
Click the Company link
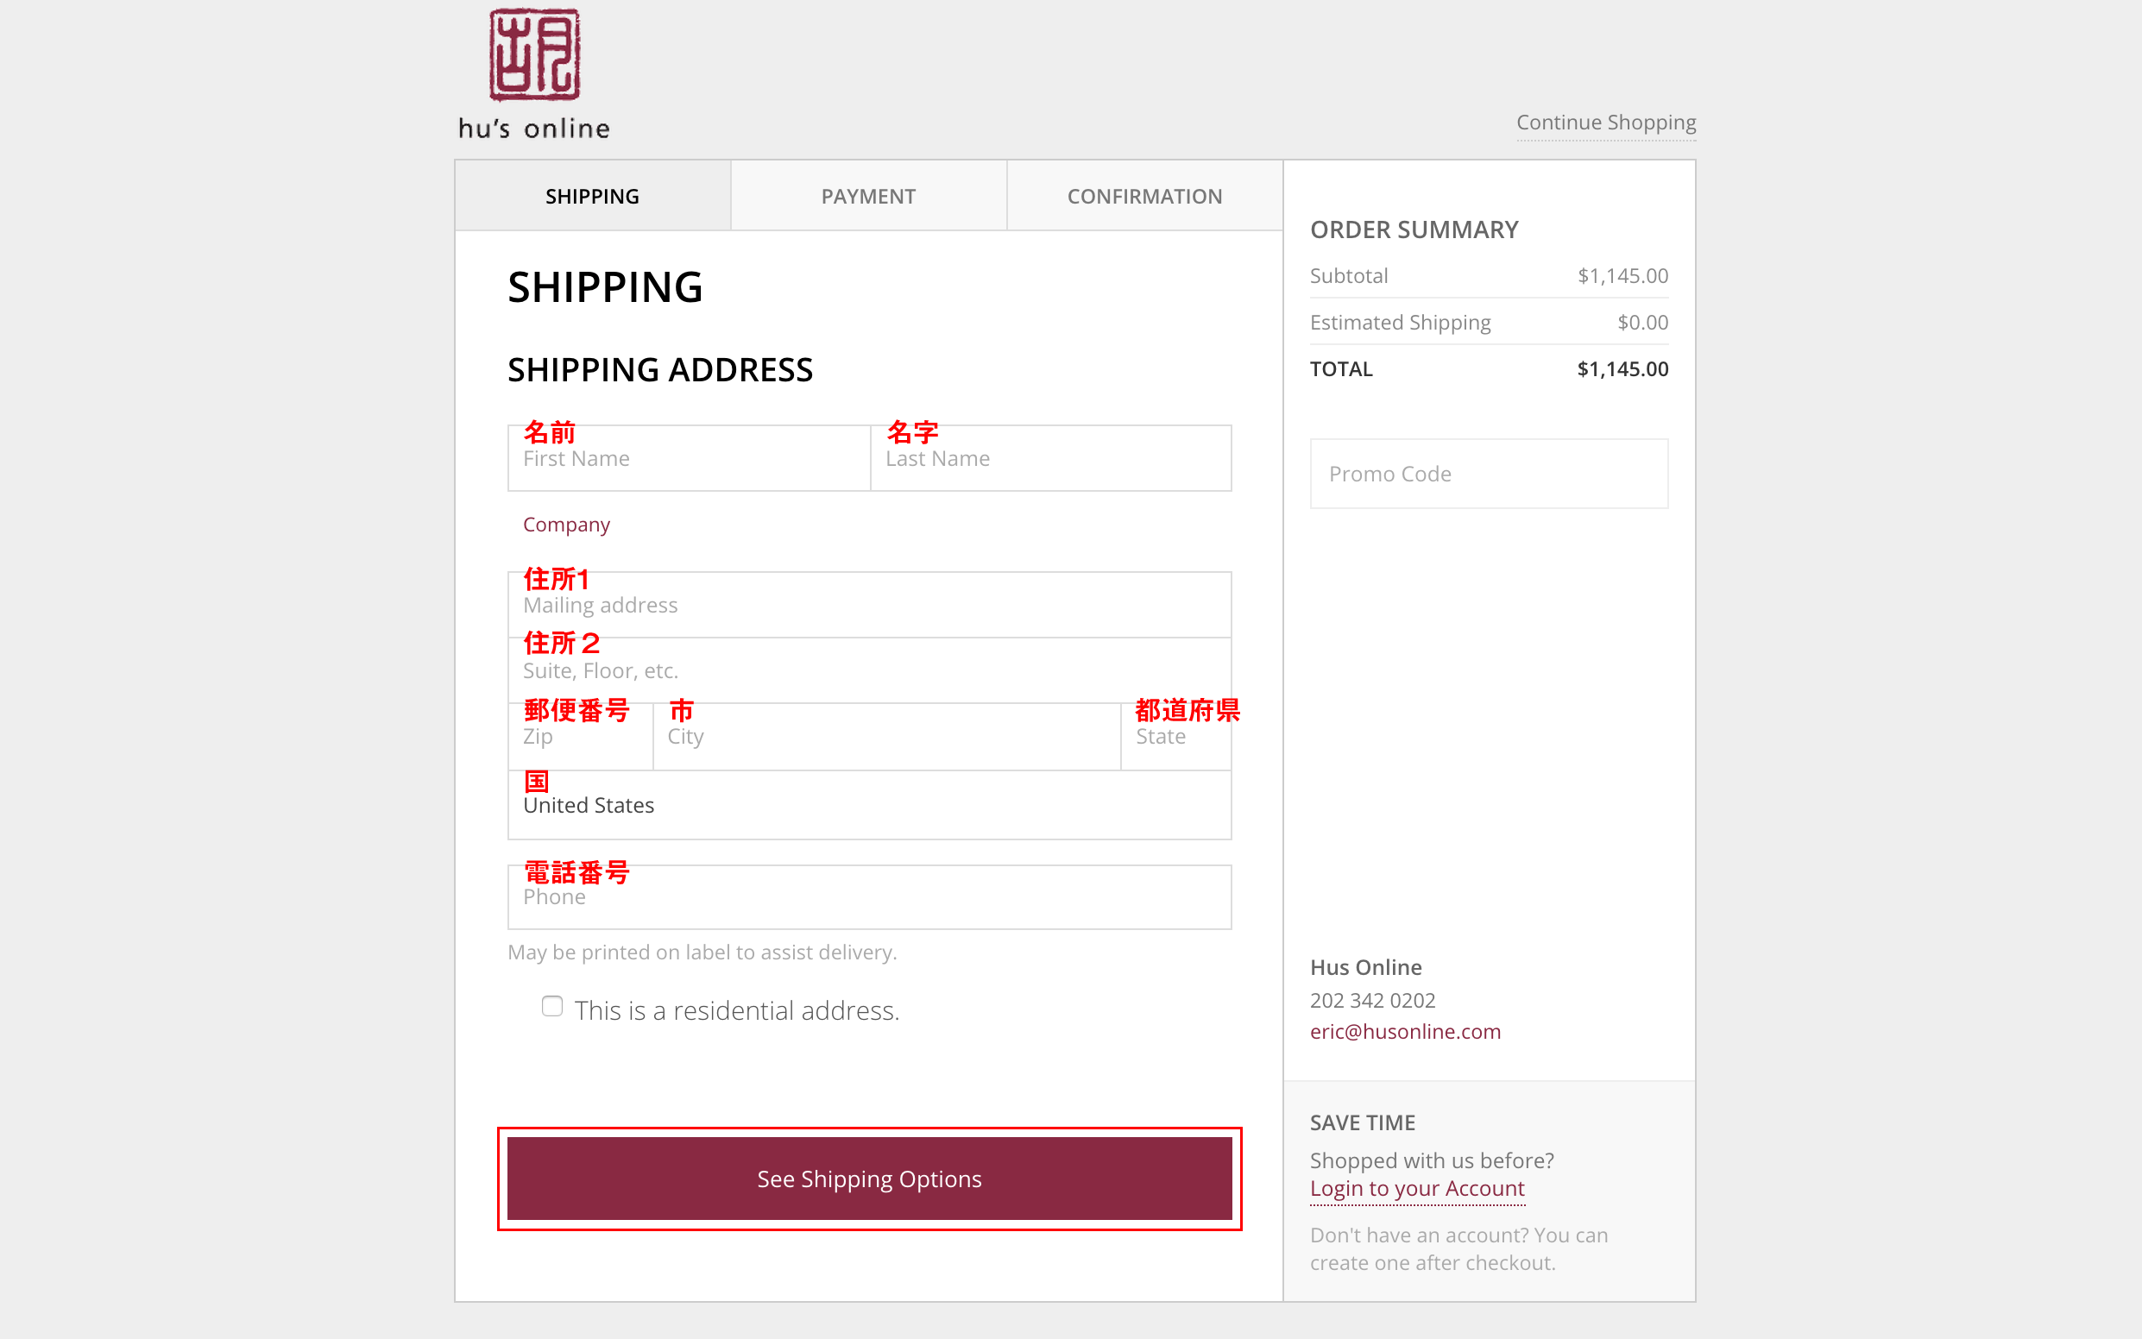pos(566,525)
